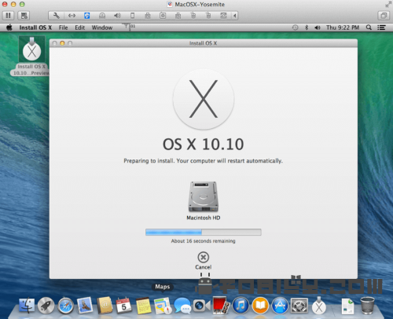Toggle the volume menu bar icon

coord(318,27)
